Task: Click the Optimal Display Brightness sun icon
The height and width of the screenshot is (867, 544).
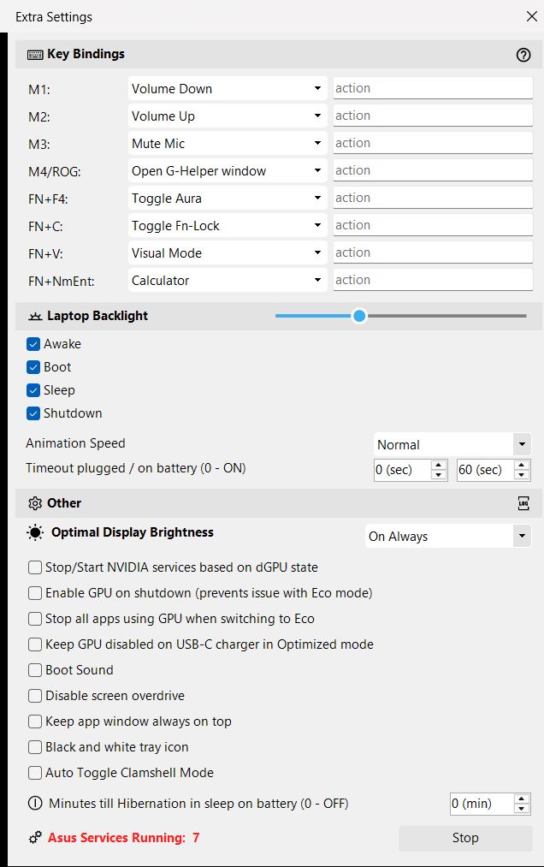Action: 35,533
